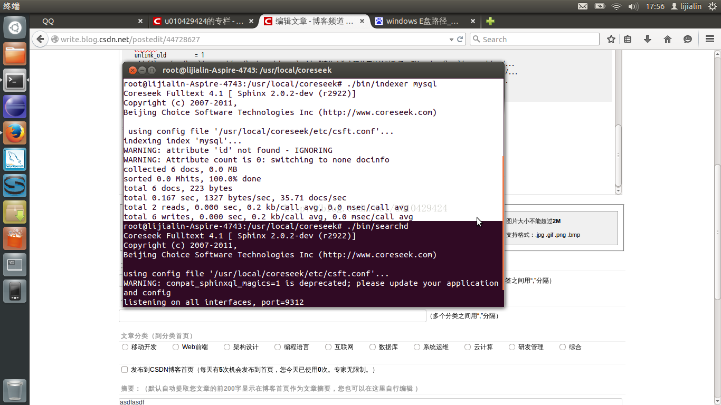Switch to u010429424的专栏 tab
Screen dimensions: 721x405
point(204,21)
